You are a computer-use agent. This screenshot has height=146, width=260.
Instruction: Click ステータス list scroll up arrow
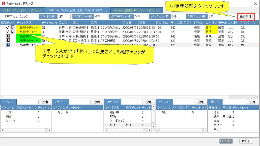(x=153, y=107)
